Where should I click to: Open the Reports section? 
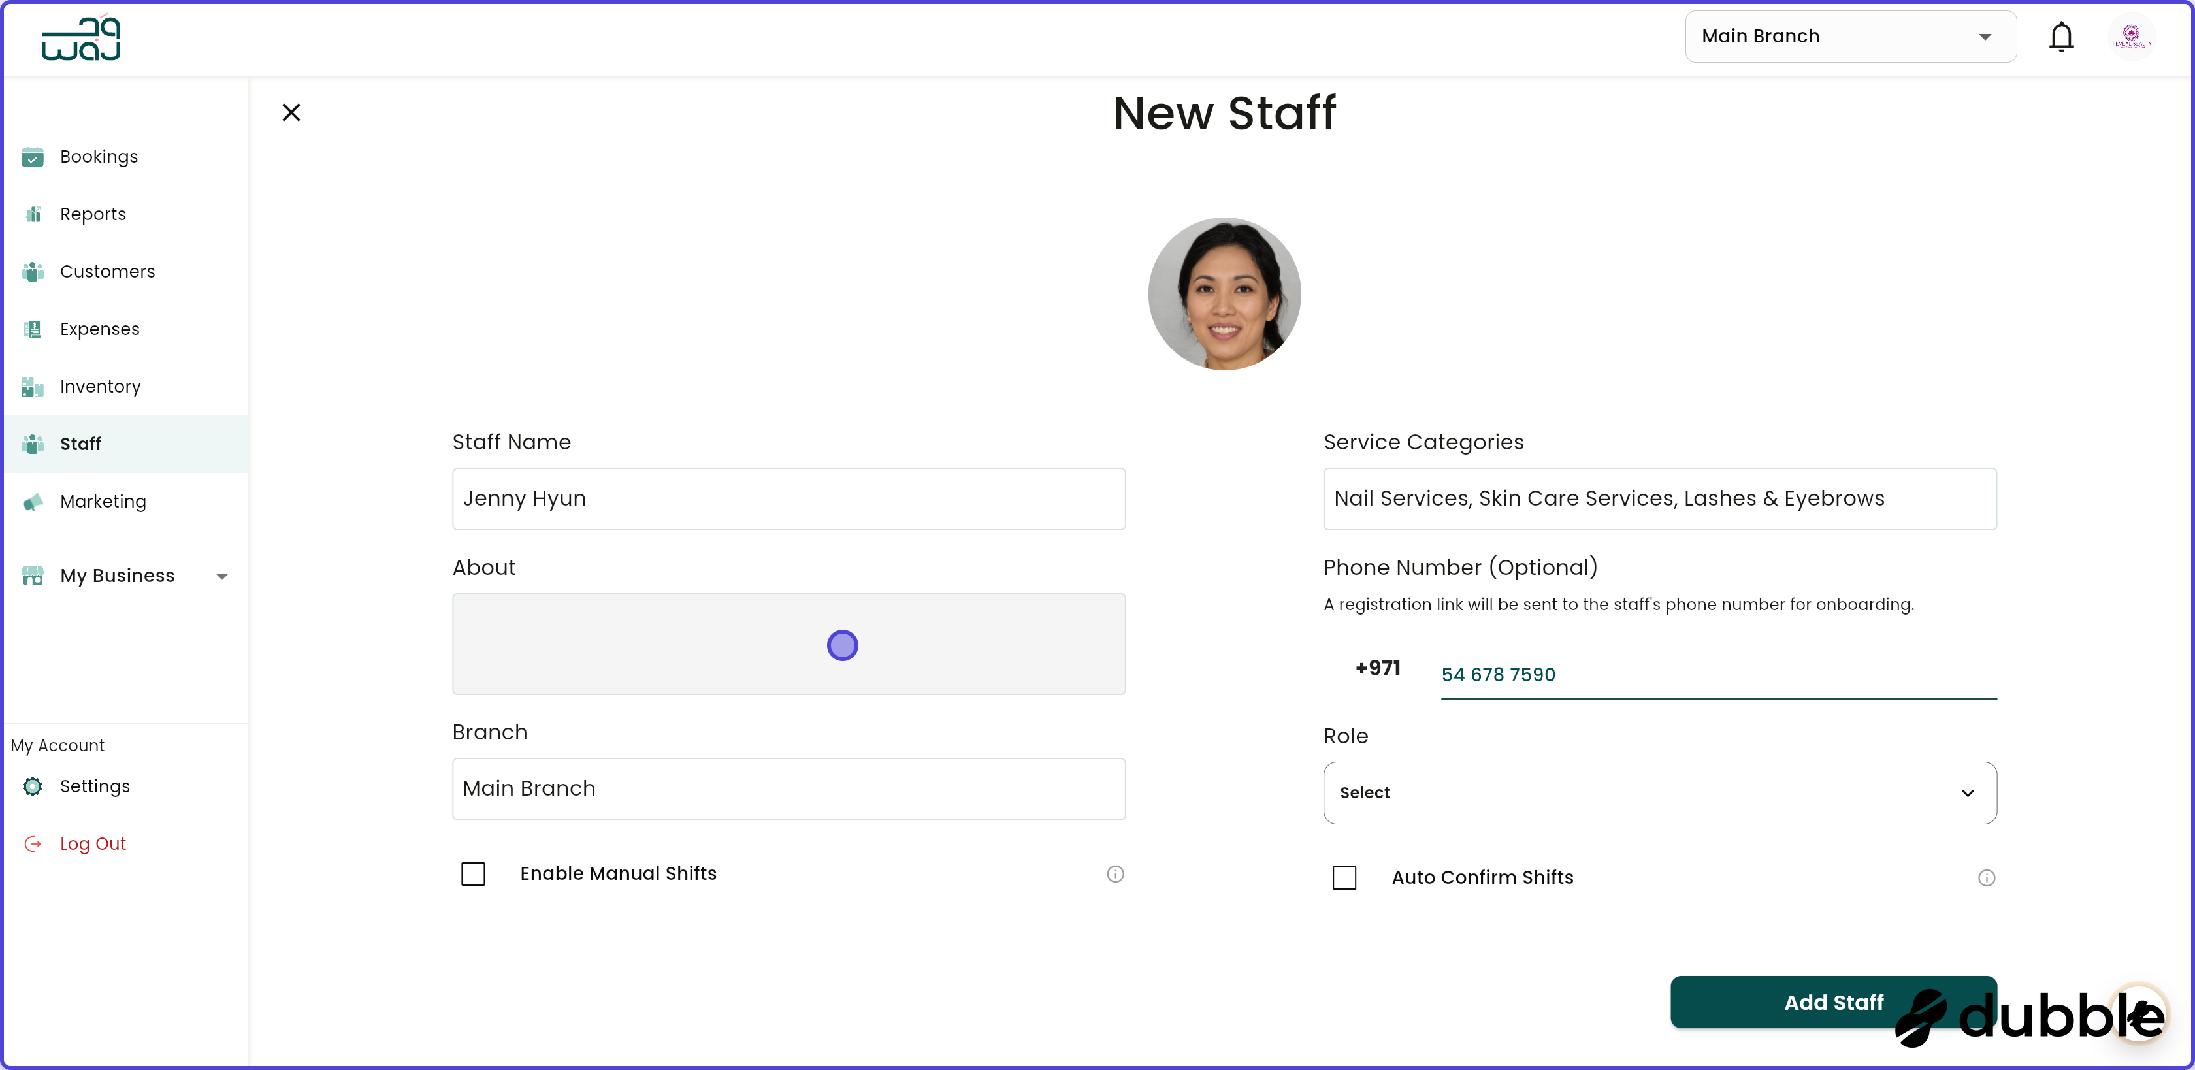tap(92, 214)
